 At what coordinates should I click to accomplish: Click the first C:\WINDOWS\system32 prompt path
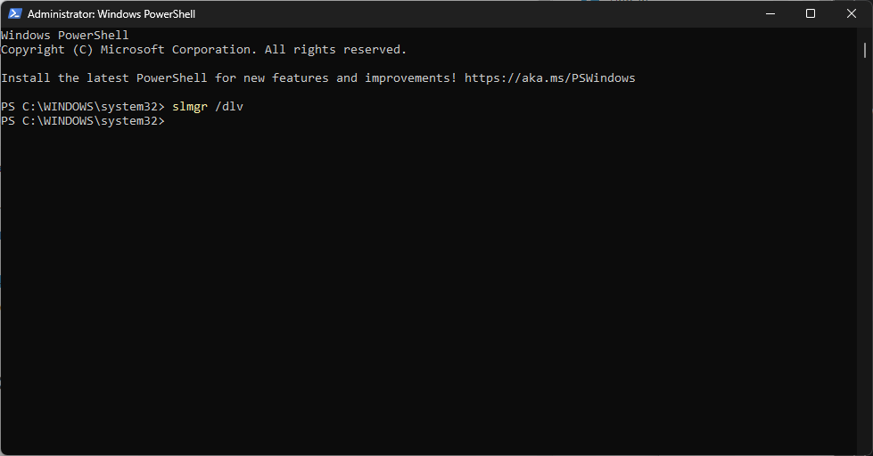(x=94, y=106)
